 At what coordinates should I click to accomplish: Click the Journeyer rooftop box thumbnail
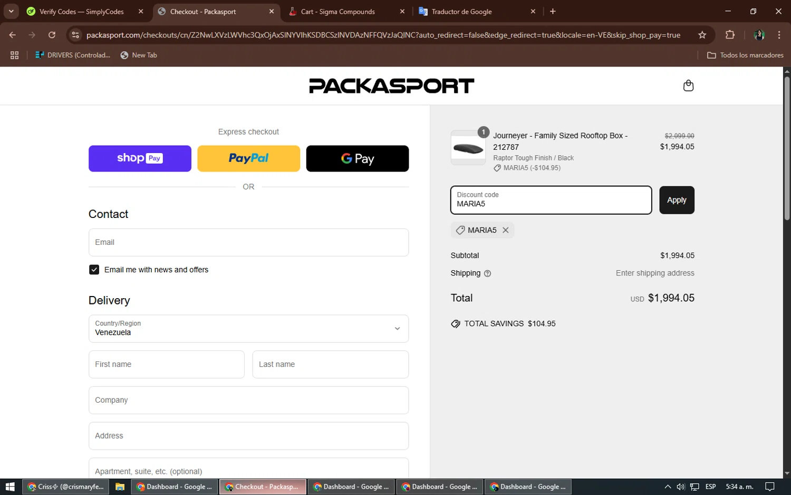coord(468,148)
